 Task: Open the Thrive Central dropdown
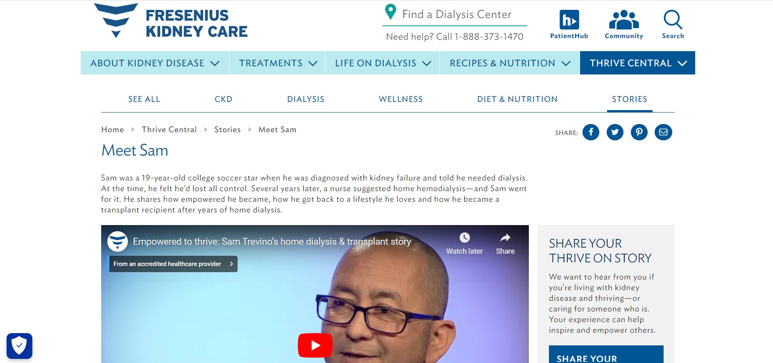(637, 63)
